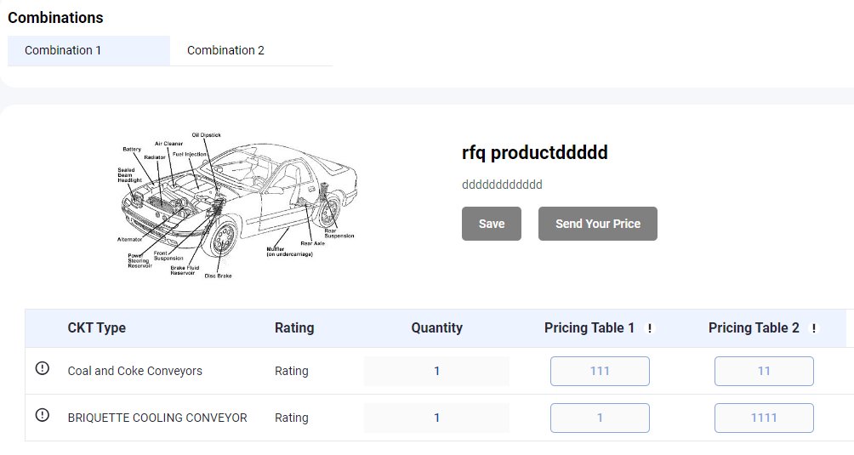Viewport: 854px width, 455px height.
Task: Click Send Your Price button
Action: [597, 224]
